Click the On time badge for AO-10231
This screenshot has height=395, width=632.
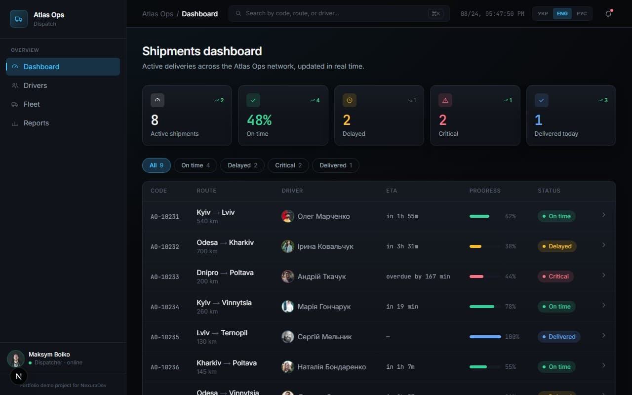(556, 216)
